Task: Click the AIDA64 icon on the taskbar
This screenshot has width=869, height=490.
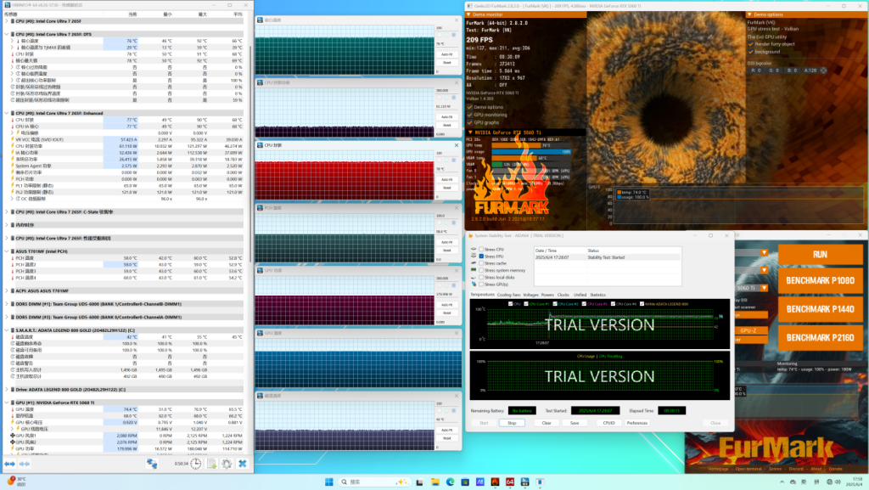Action: (510, 482)
